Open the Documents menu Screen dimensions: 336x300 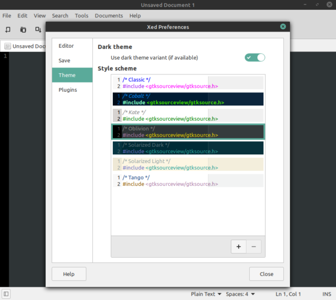click(109, 16)
